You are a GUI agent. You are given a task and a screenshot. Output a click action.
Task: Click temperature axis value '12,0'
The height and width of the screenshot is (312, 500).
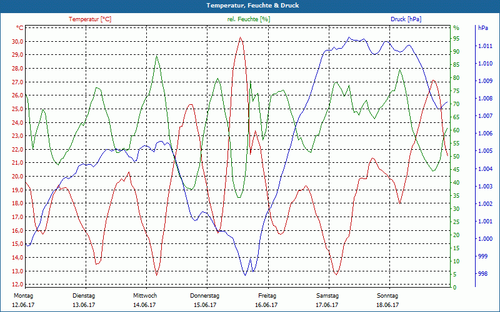[17, 285]
